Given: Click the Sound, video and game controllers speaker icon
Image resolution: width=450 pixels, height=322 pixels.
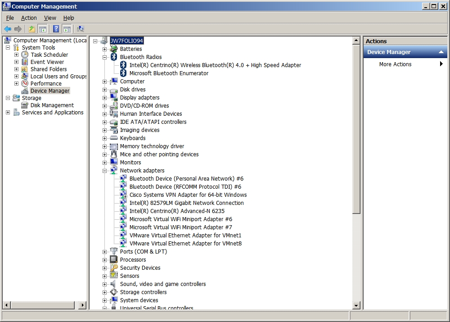Looking at the screenshot, I should pyautogui.click(x=114, y=284).
